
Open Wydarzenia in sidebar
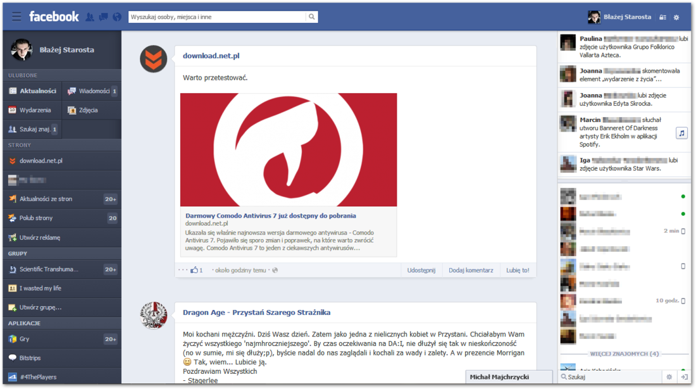(x=33, y=110)
